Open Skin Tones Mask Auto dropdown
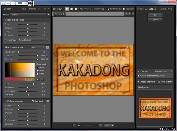 tap(38, 47)
